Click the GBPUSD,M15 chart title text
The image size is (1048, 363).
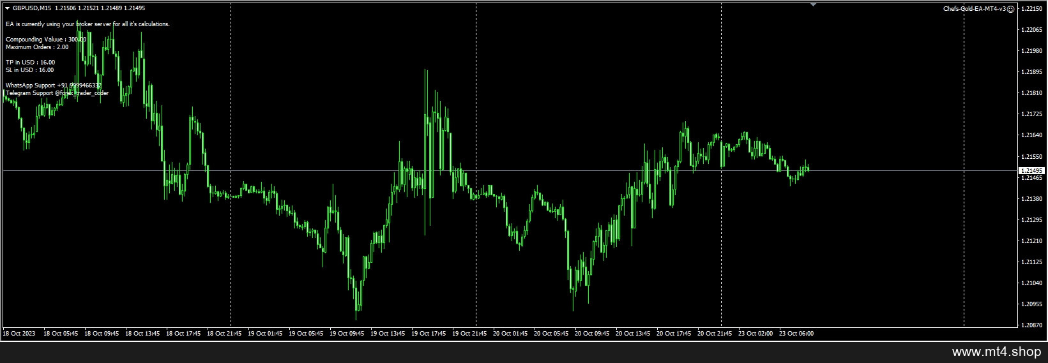click(x=32, y=8)
